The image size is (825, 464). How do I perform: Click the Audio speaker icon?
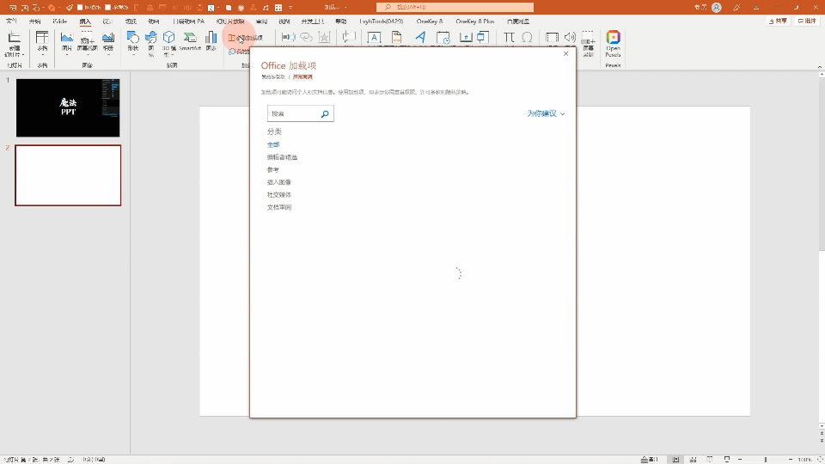pyautogui.click(x=570, y=37)
